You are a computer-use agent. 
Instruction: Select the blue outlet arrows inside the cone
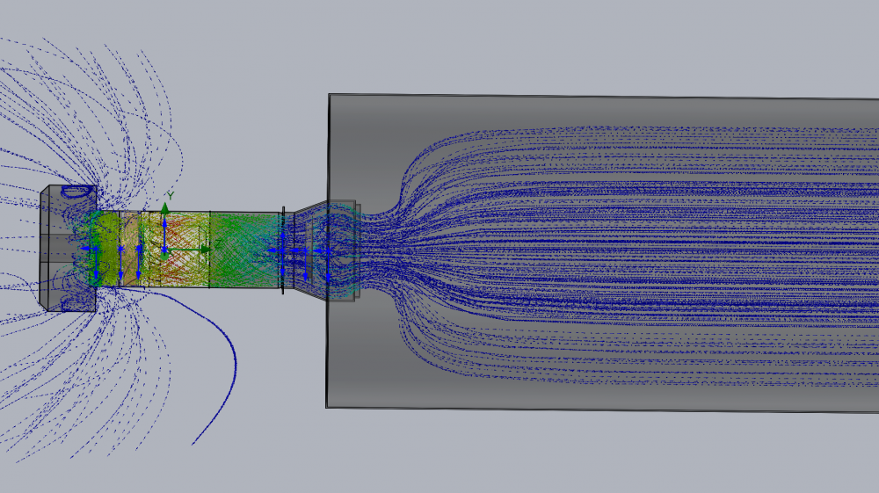[303, 251]
